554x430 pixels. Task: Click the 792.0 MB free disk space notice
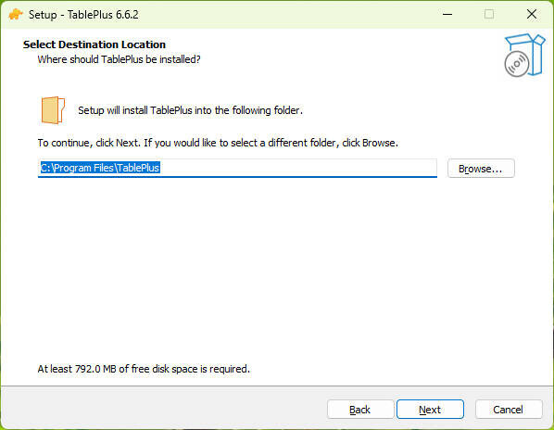(x=144, y=369)
